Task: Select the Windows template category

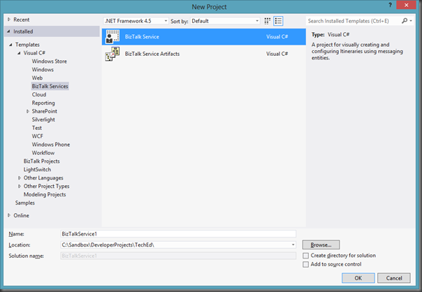Action: point(43,70)
